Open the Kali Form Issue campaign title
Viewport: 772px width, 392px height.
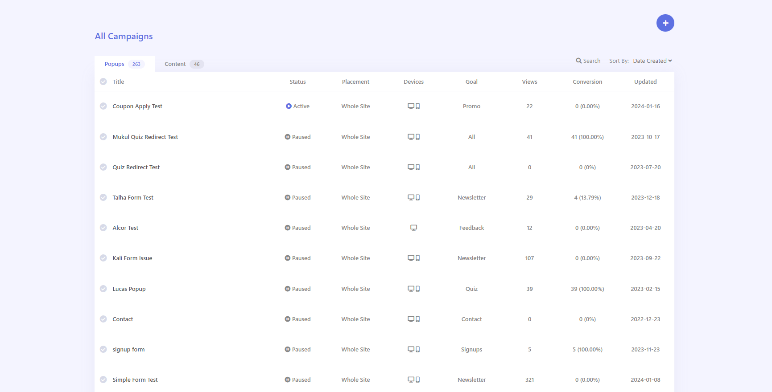132,258
